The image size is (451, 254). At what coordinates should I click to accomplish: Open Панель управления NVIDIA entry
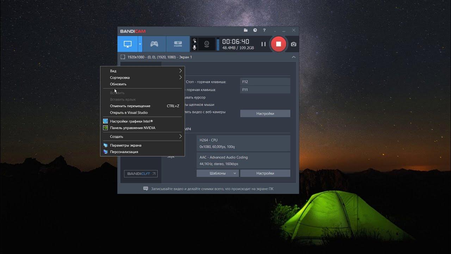tap(142, 128)
